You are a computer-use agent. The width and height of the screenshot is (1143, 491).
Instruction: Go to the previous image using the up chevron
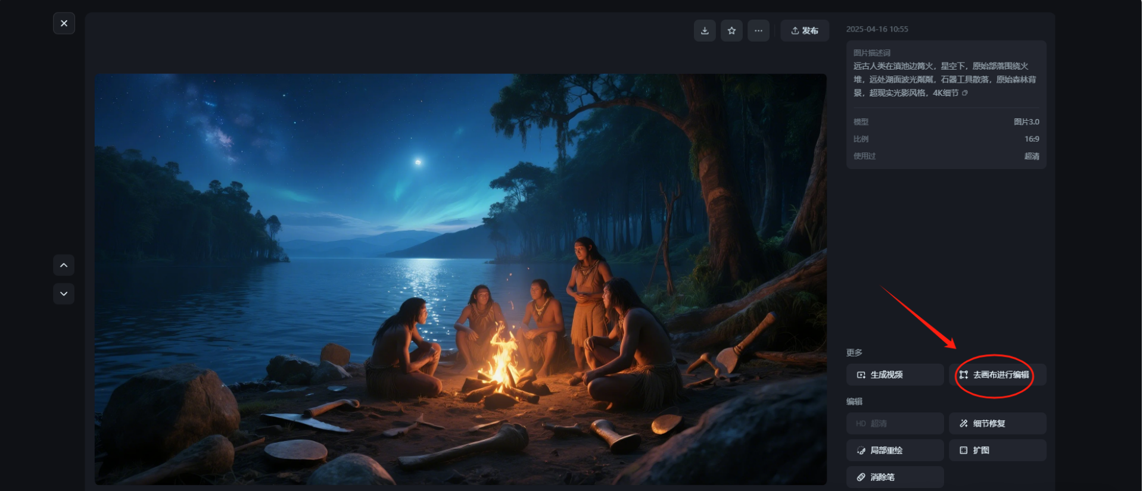[x=64, y=265]
